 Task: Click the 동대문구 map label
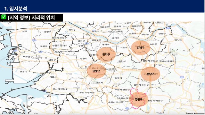136,26
